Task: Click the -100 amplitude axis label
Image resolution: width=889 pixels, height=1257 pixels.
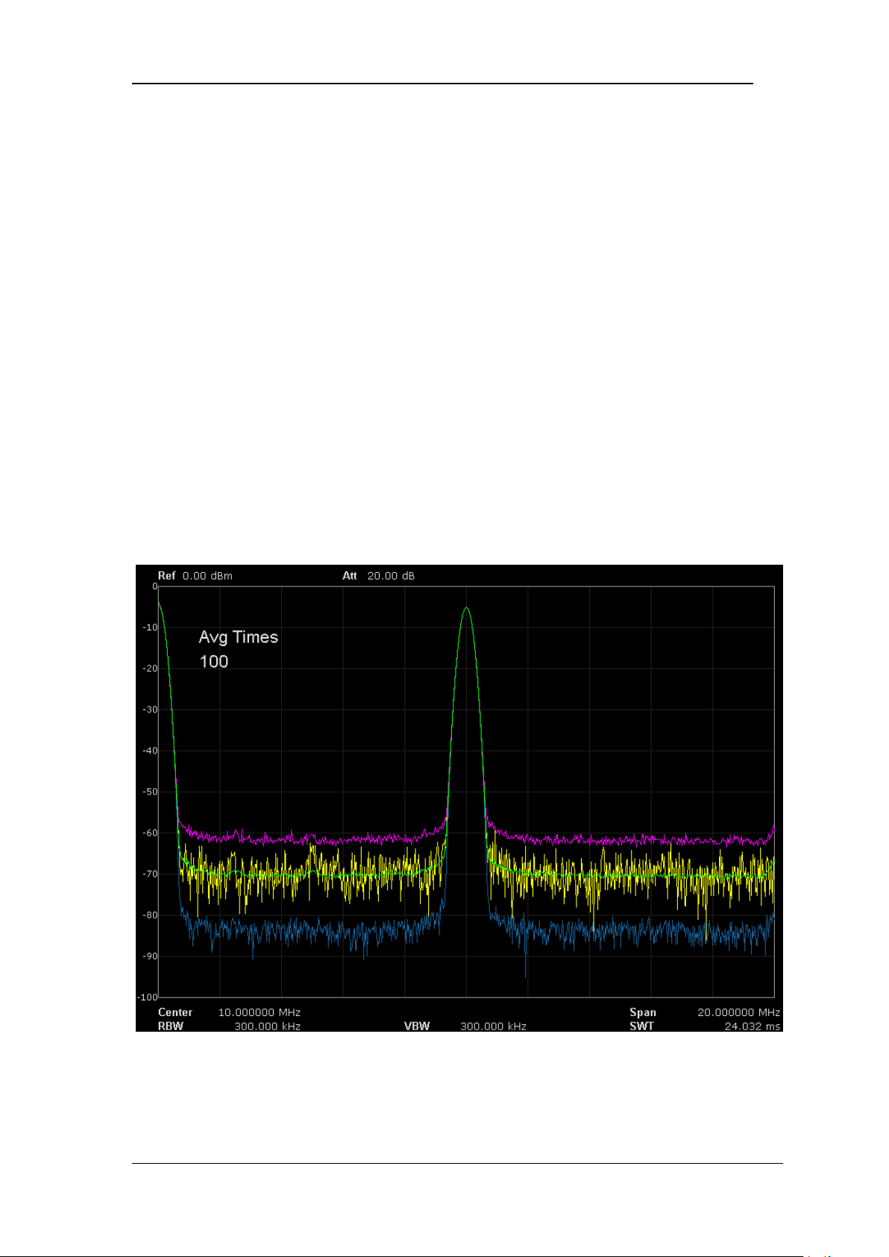Action: [148, 997]
